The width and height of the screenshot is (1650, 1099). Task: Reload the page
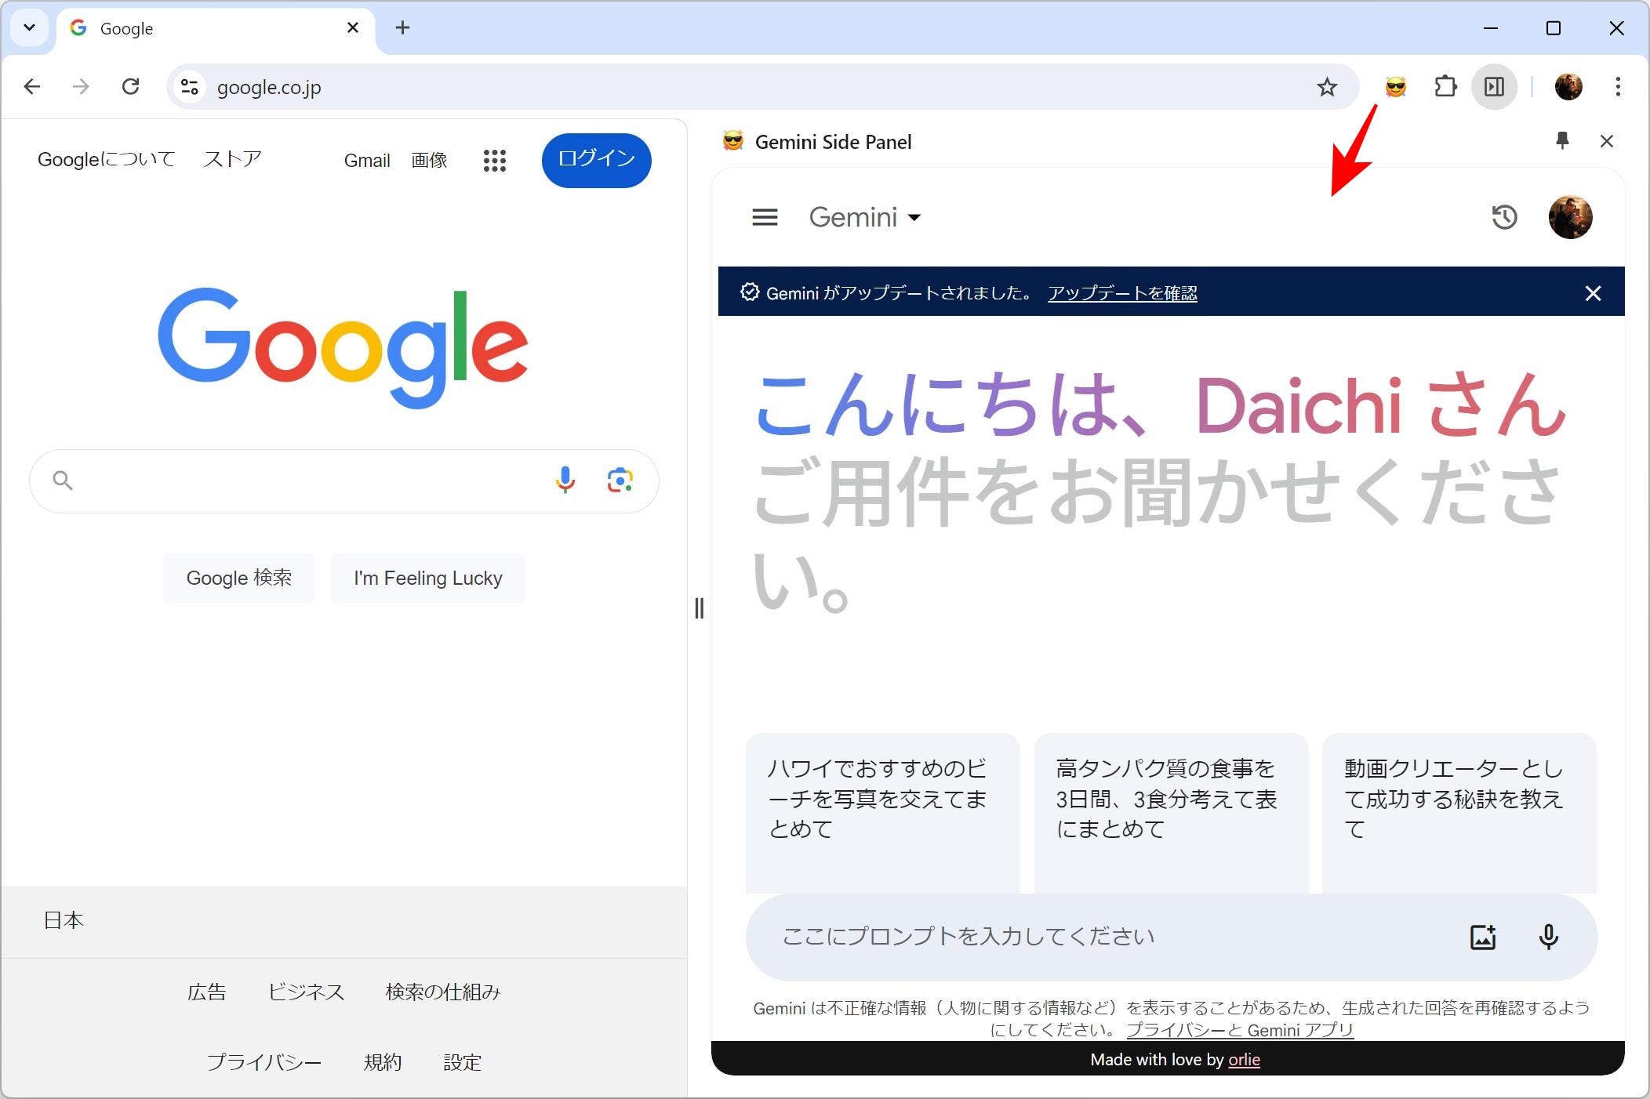click(131, 87)
